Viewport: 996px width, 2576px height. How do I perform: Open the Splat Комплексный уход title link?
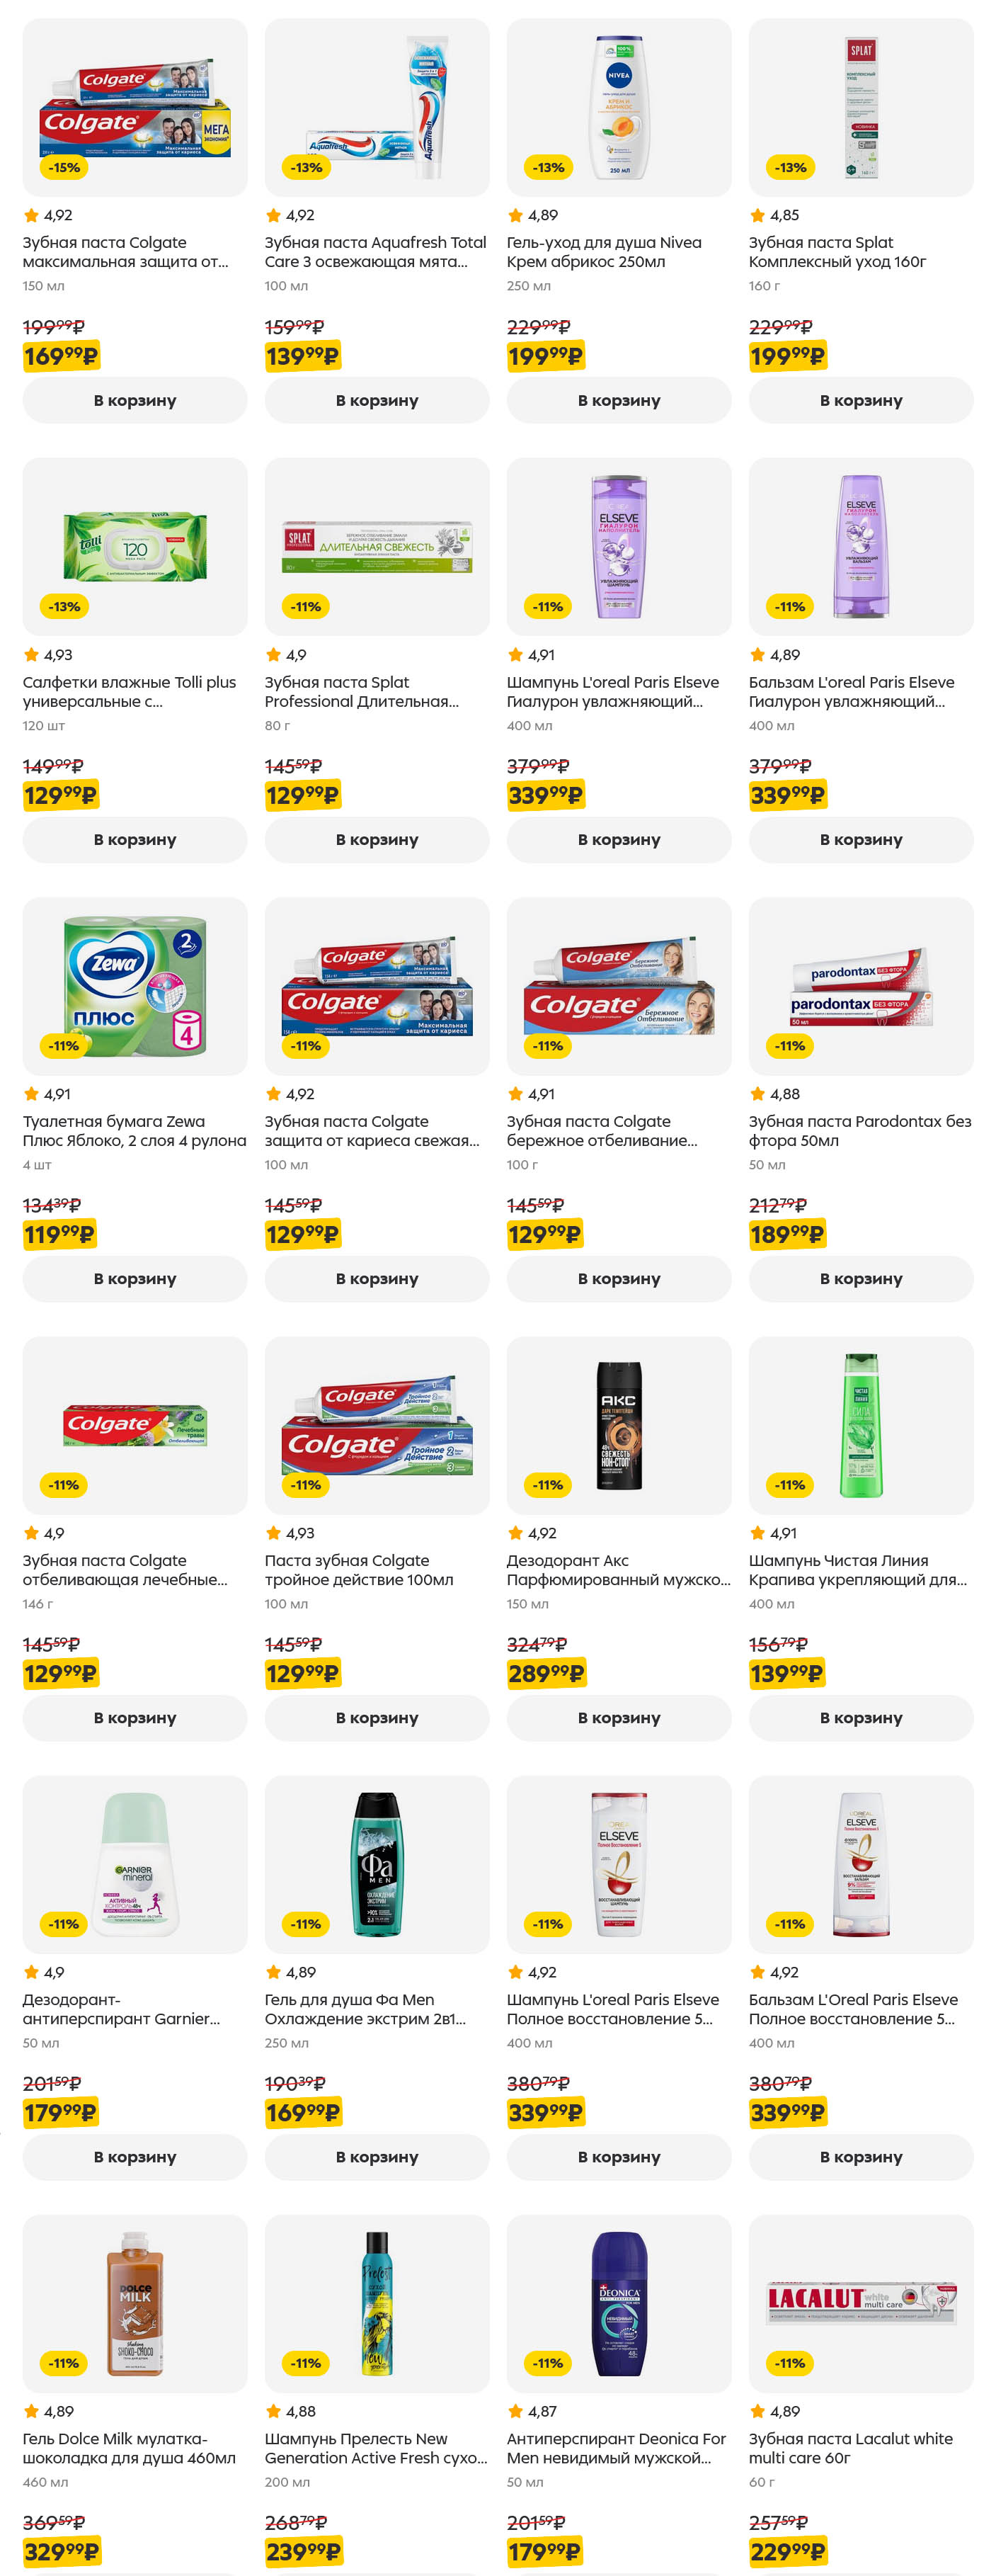(837, 252)
